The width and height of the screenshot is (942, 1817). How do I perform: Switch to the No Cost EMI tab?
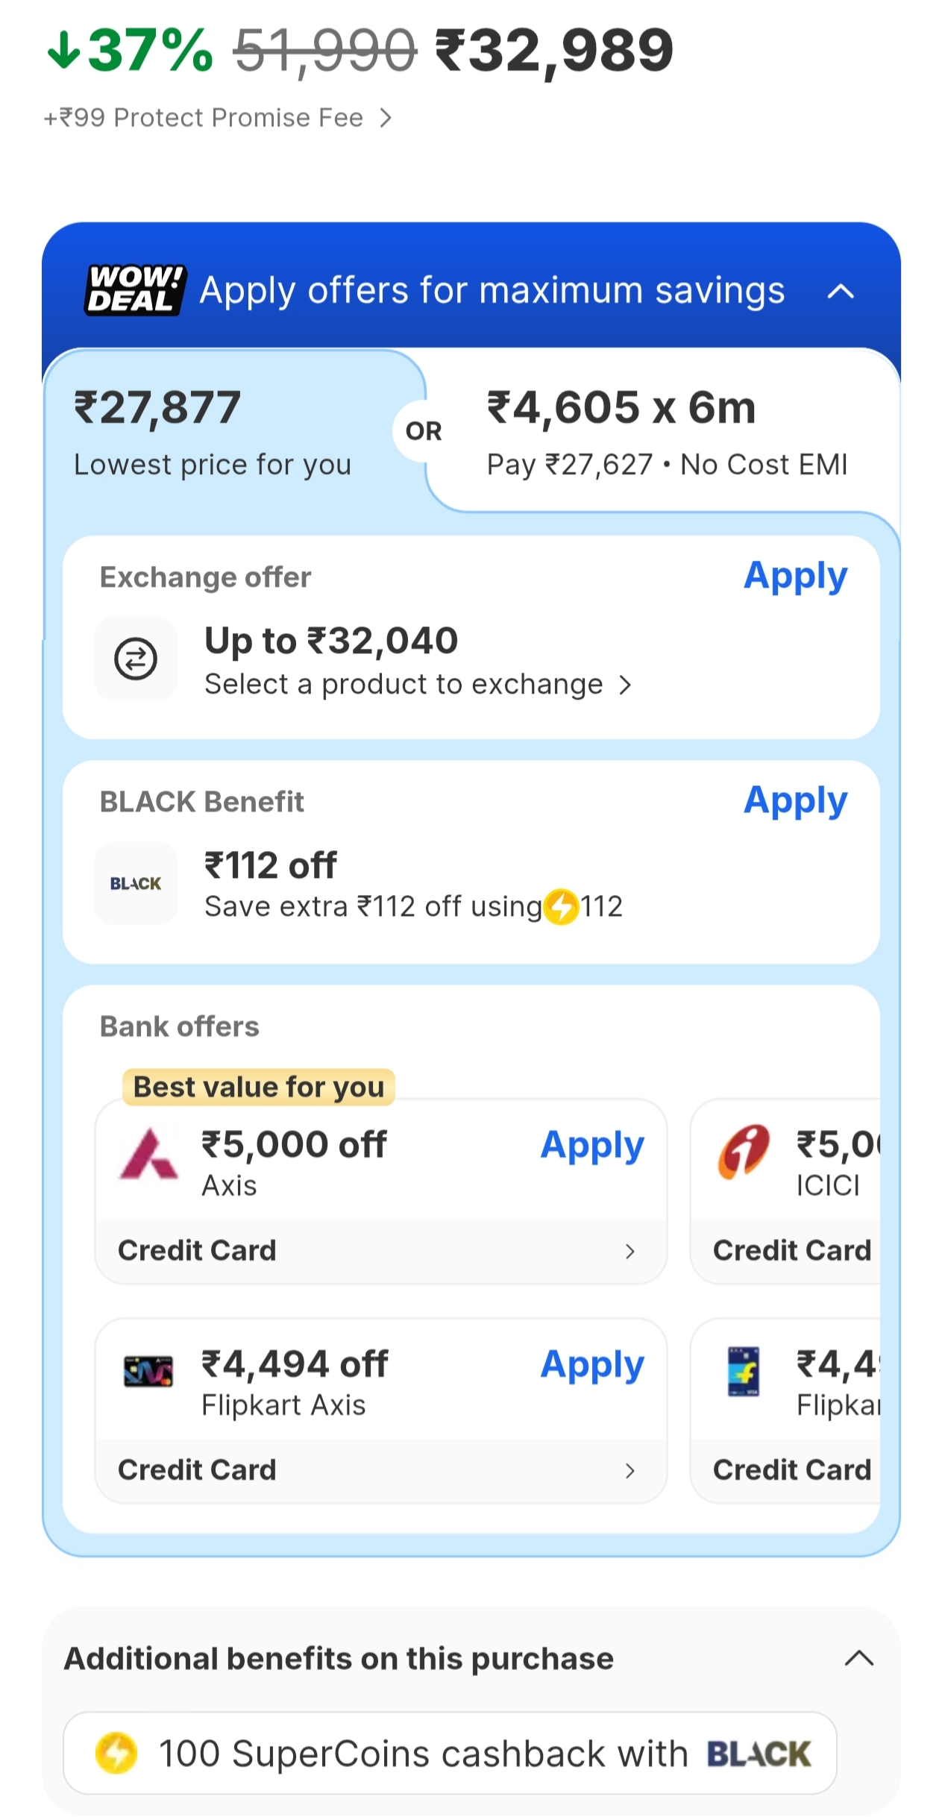point(666,433)
